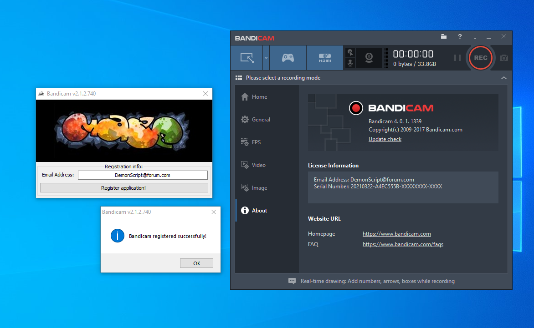Expand screen recording mode dropdown arrow
Screen dimensions: 534x328
(266, 58)
